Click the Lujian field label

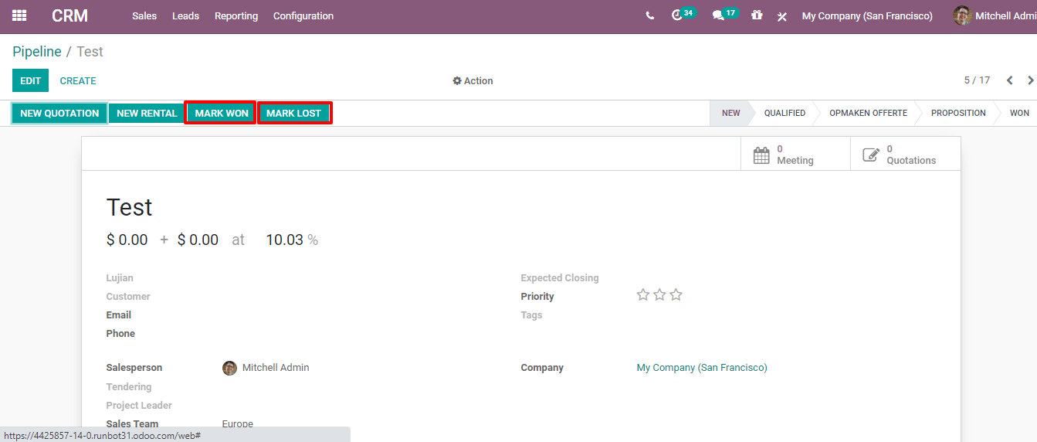coord(120,278)
